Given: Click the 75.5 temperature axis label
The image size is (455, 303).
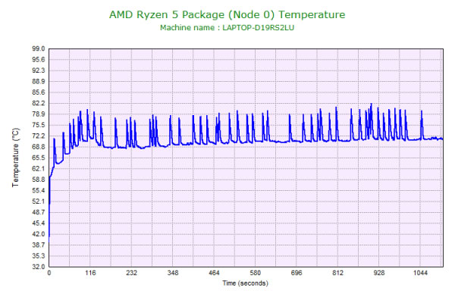Looking at the screenshot, I should [39, 125].
